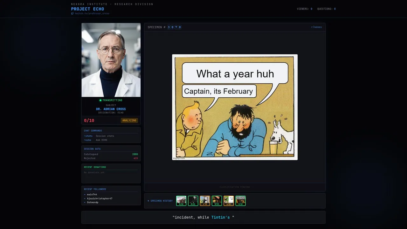Select the !stats chat command

(x=88, y=136)
